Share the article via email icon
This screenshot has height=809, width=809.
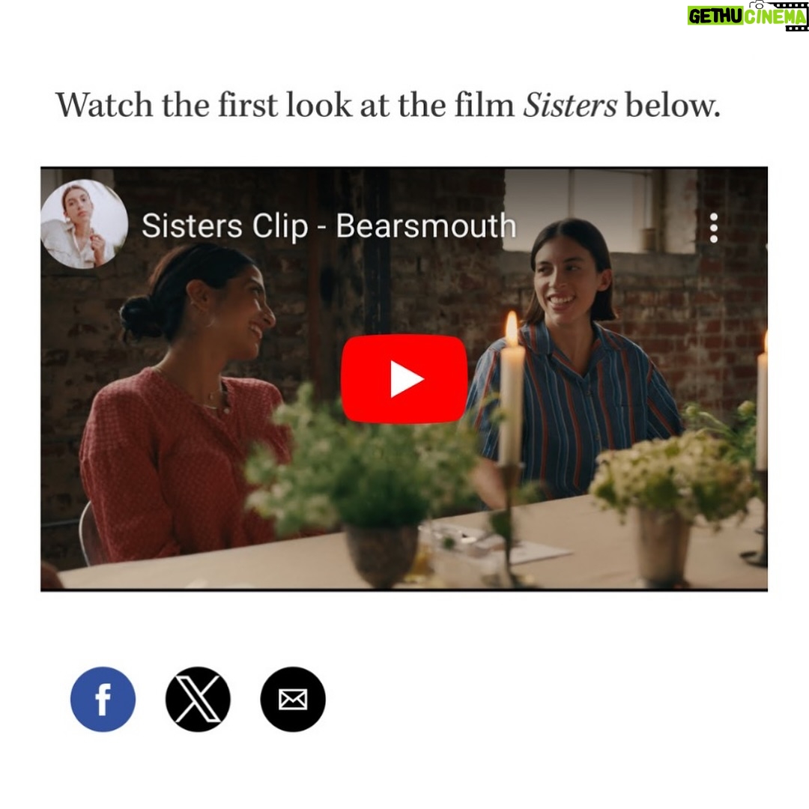[x=293, y=699]
